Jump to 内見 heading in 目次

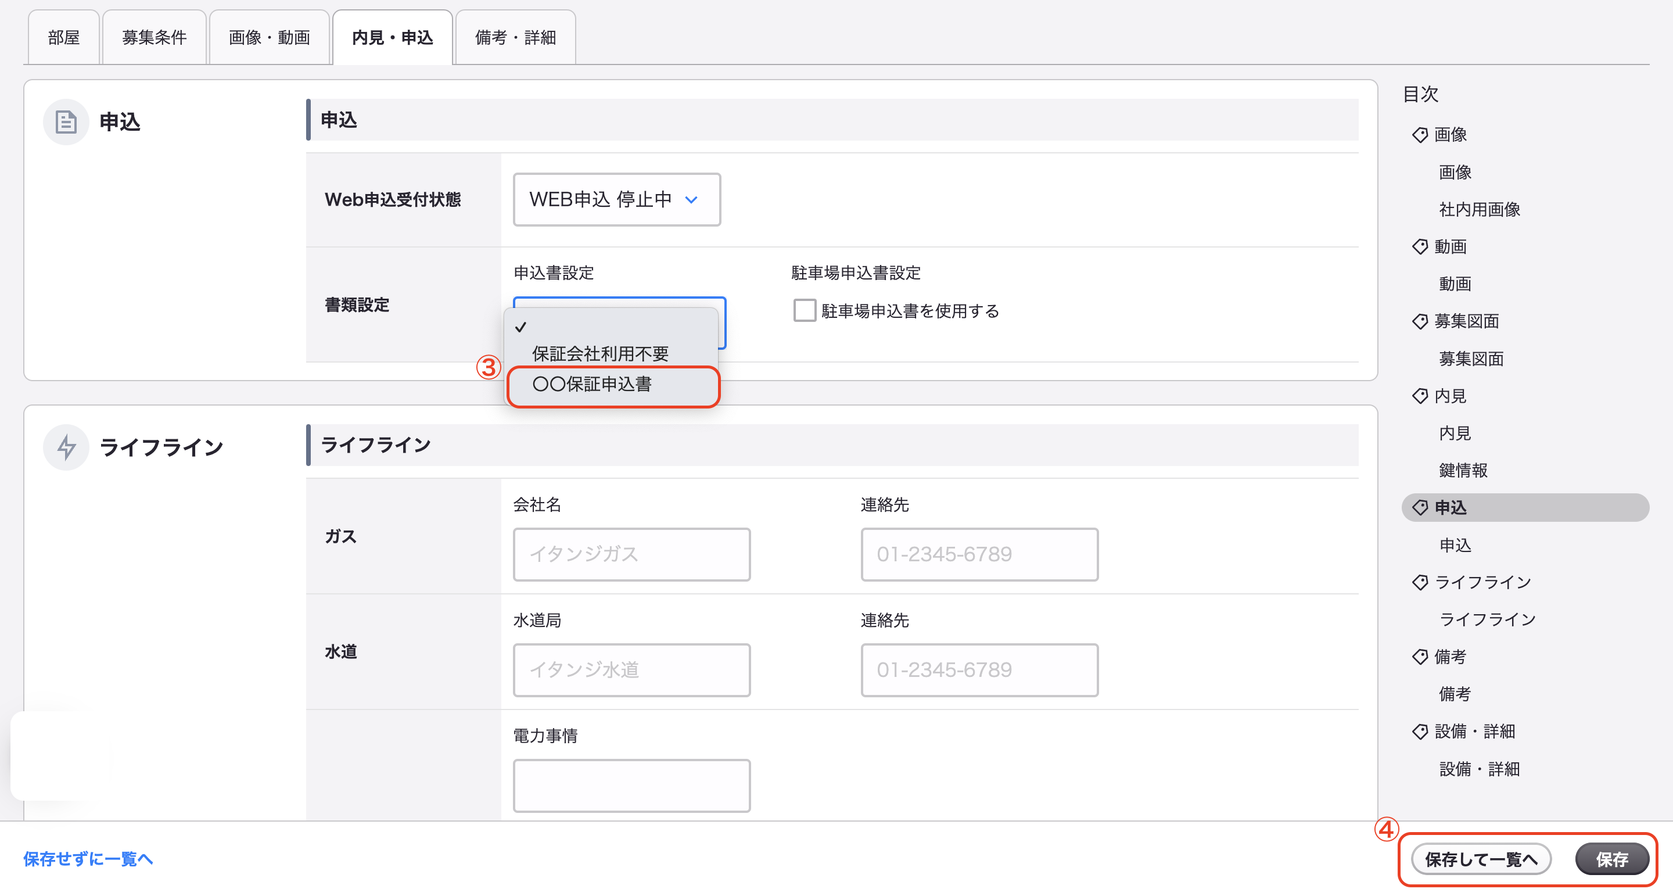(x=1451, y=396)
